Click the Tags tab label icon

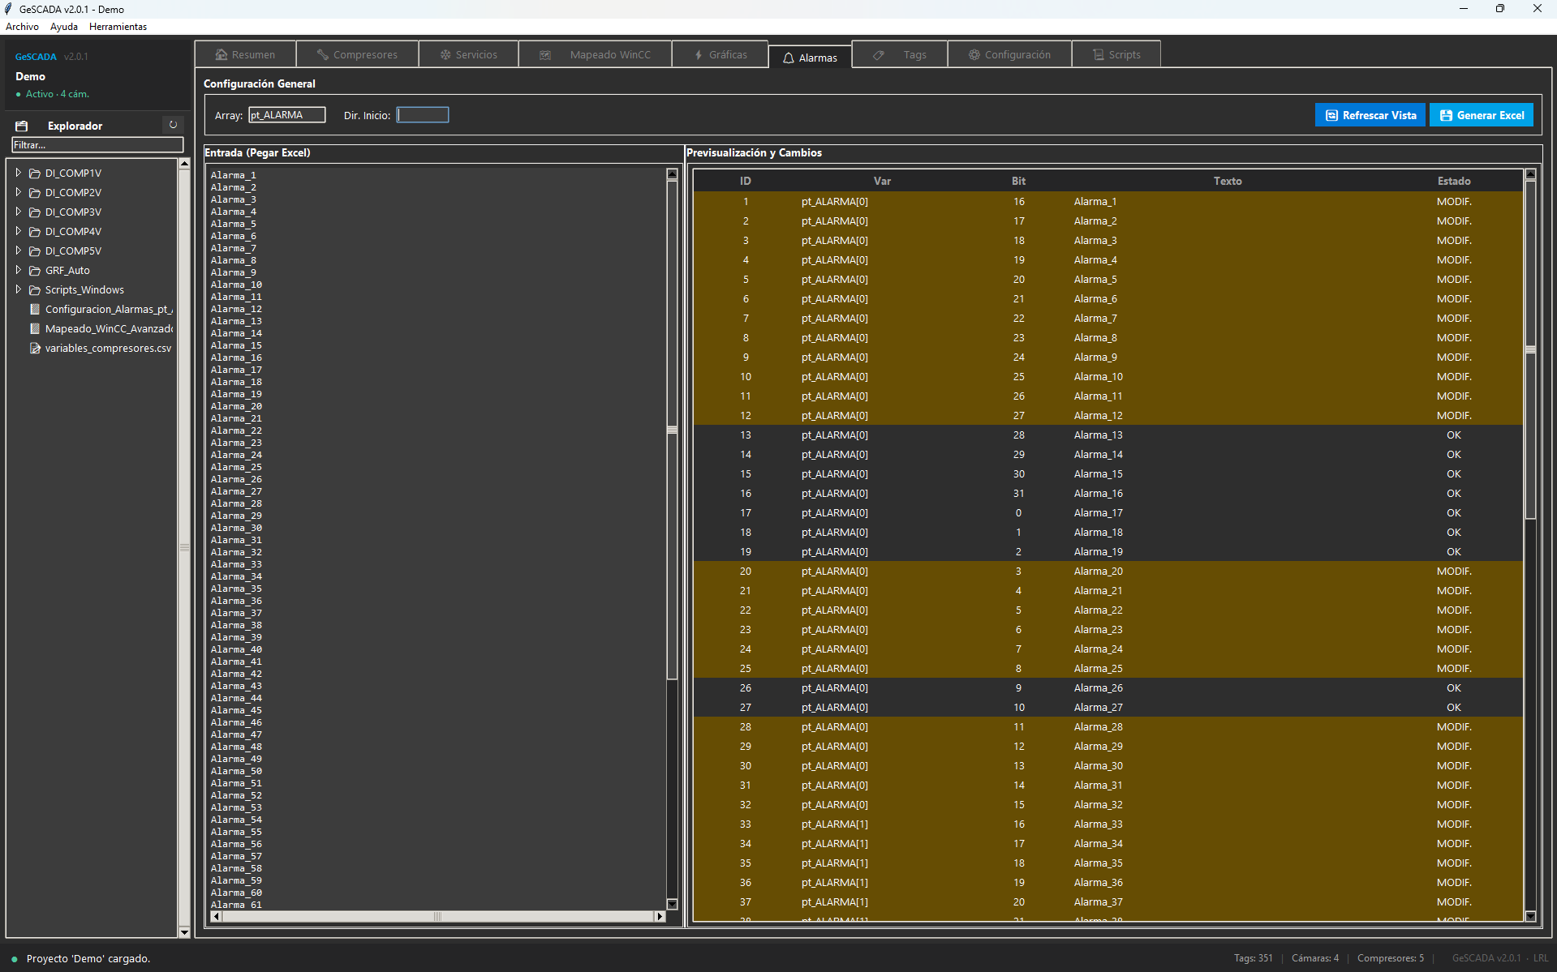pyautogui.click(x=879, y=55)
